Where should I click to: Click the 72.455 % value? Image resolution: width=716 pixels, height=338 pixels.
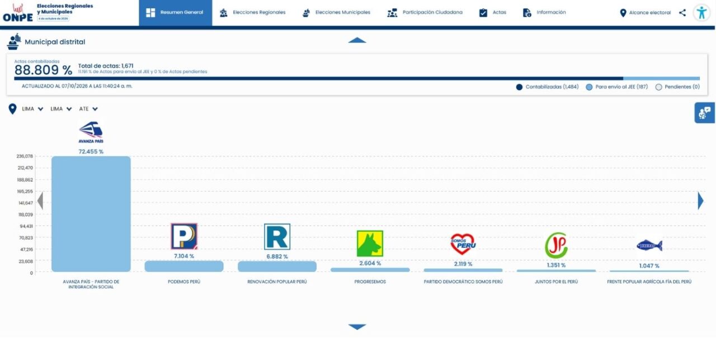[91, 151]
